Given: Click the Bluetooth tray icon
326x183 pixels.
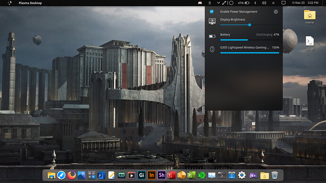Looking at the screenshot, I should (255, 3).
